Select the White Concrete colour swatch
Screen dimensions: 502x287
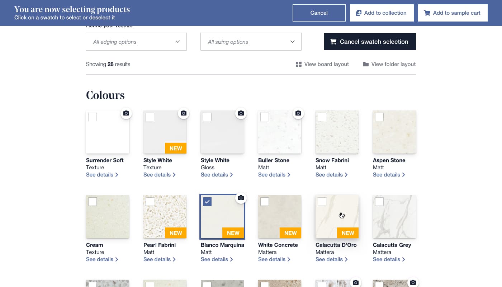tap(280, 217)
